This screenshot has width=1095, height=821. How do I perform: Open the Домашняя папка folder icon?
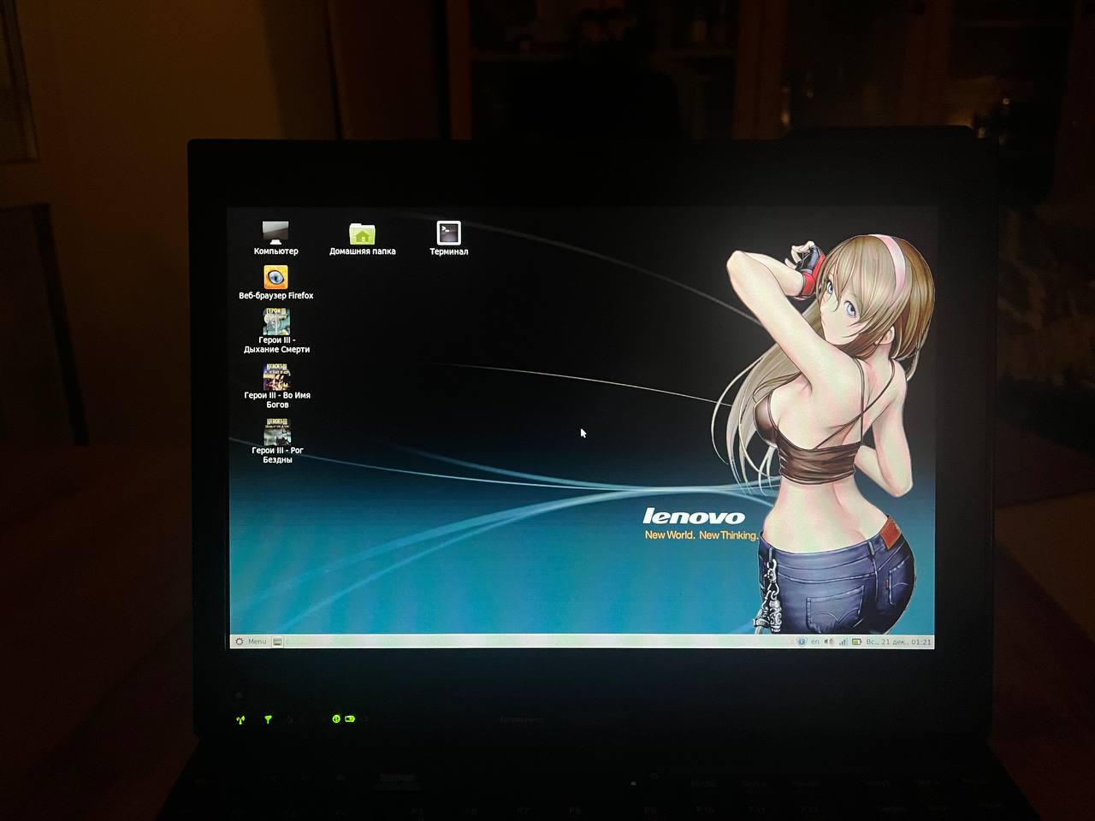363,233
